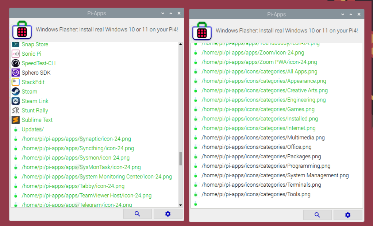Open the Updates/ folder entry

pyautogui.click(x=32, y=129)
